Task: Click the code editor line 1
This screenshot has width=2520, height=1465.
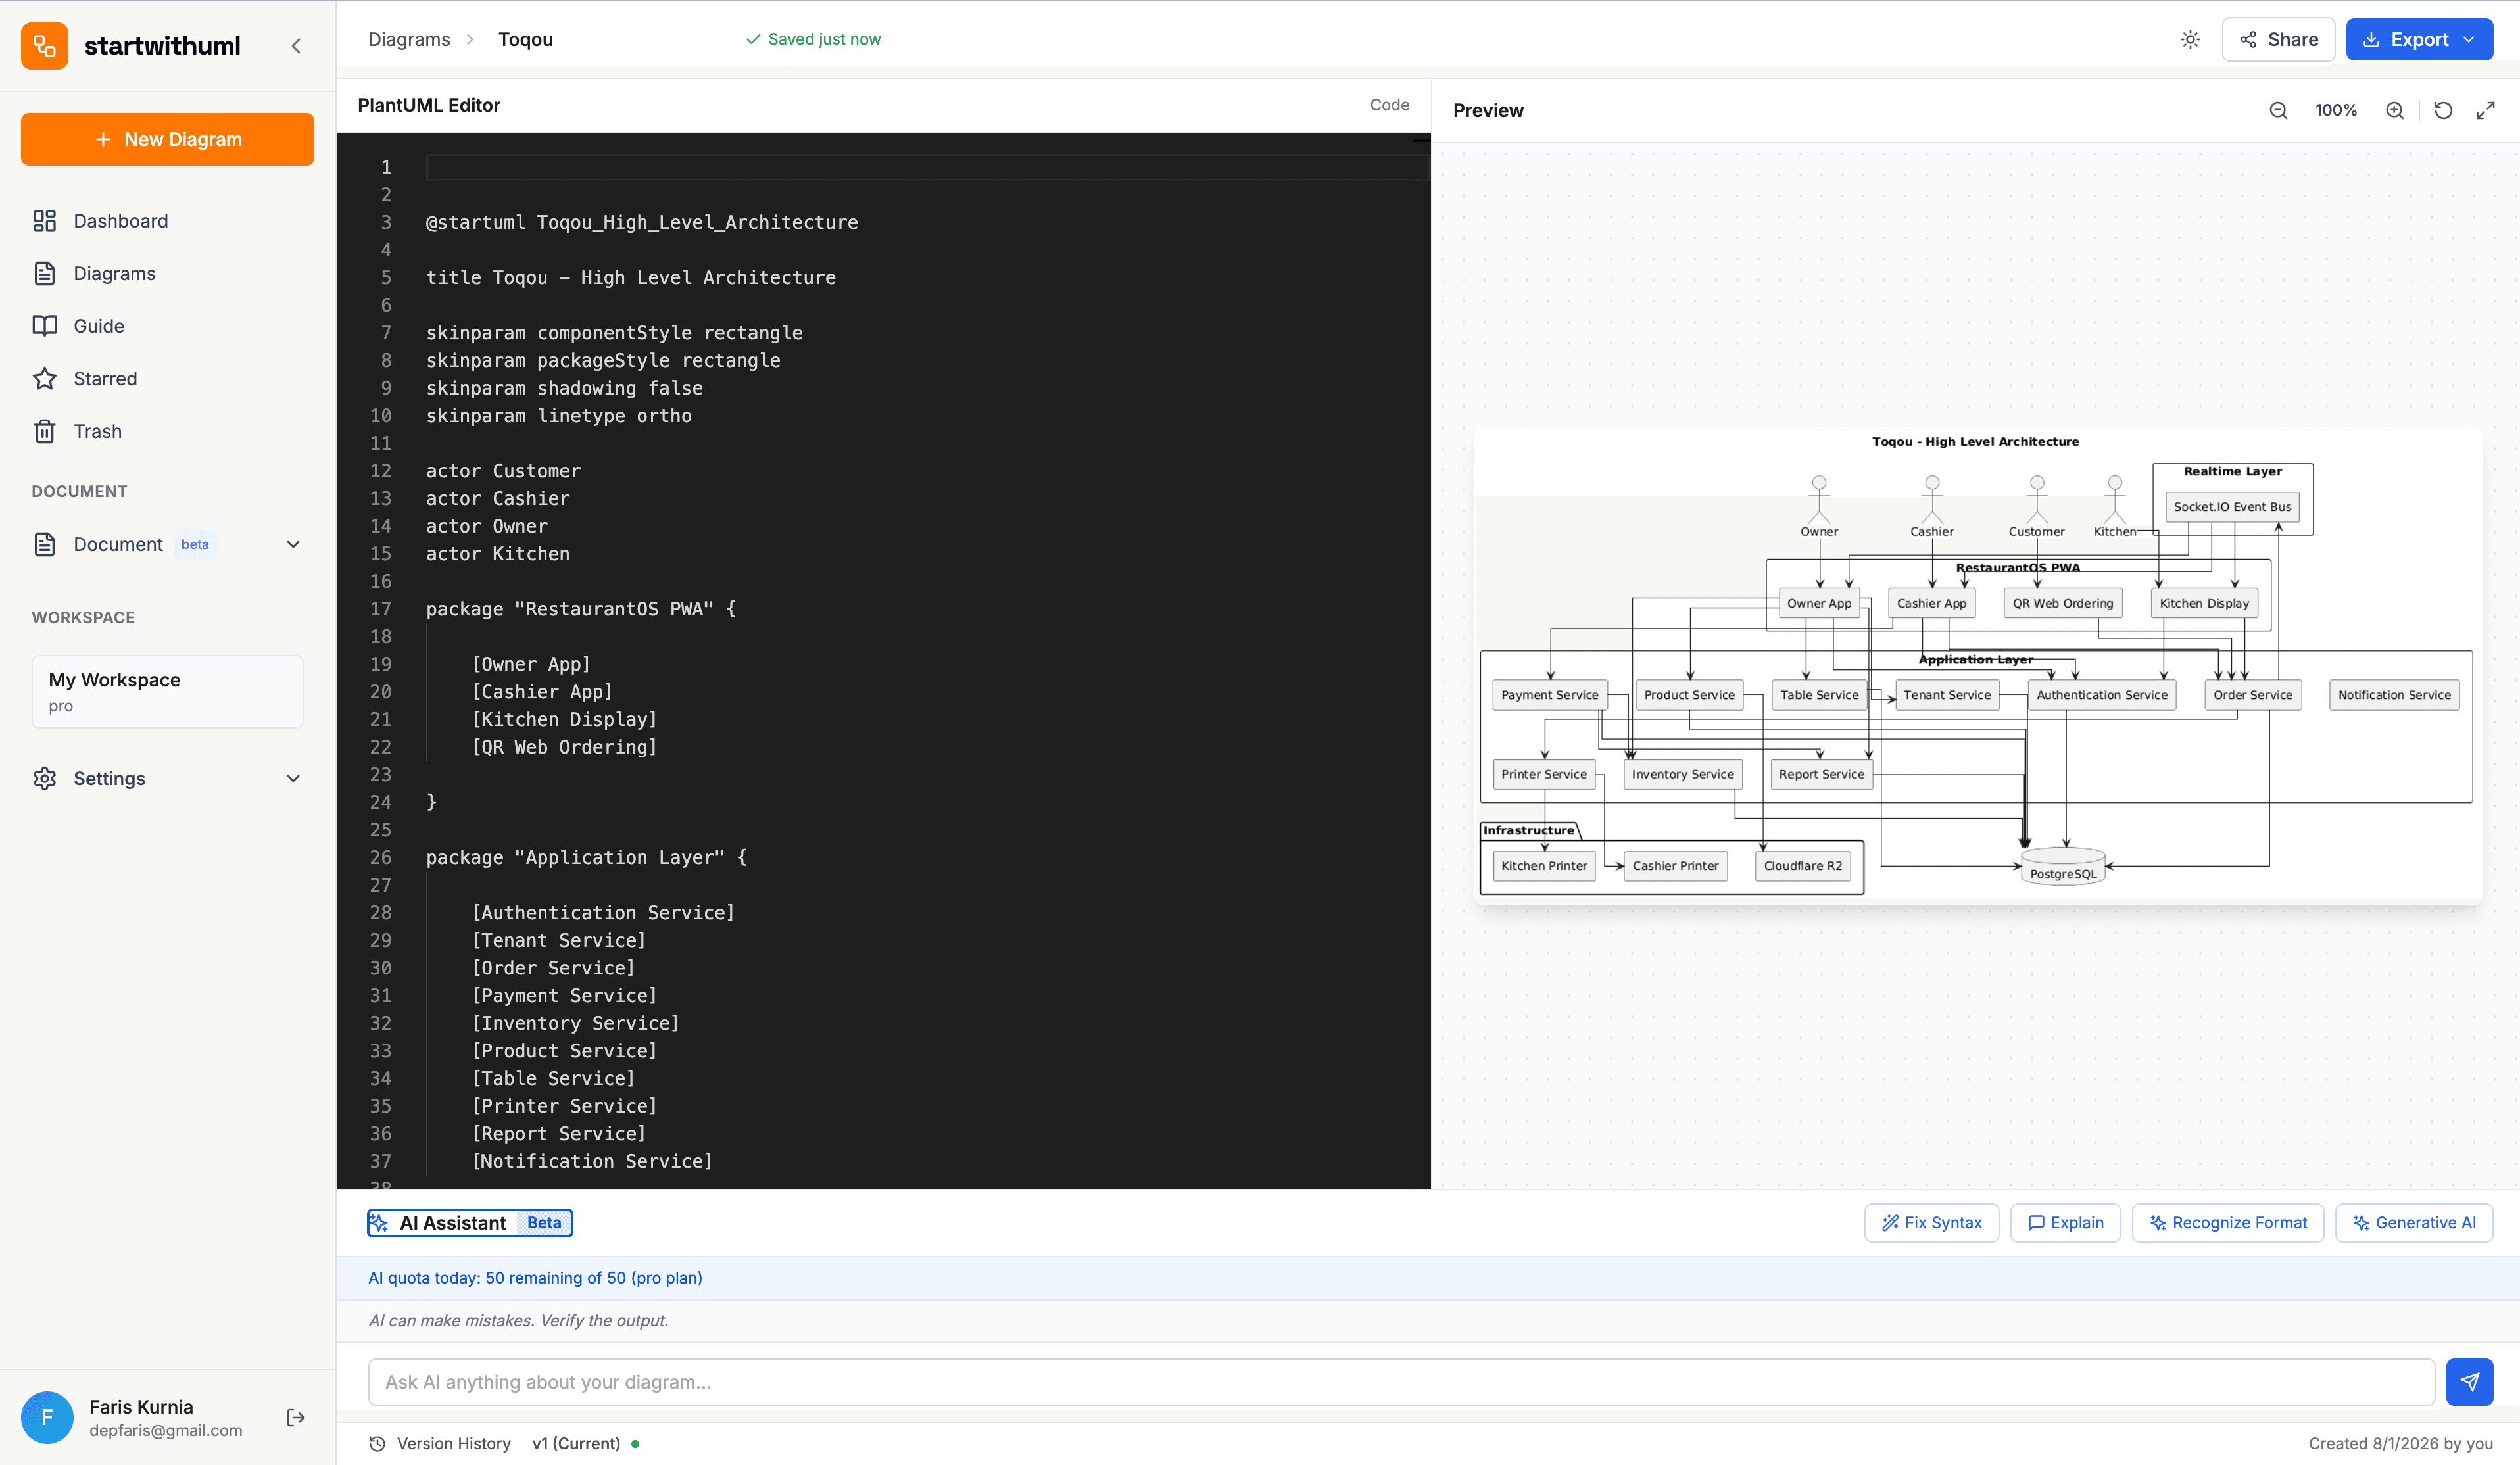Action: [927, 167]
